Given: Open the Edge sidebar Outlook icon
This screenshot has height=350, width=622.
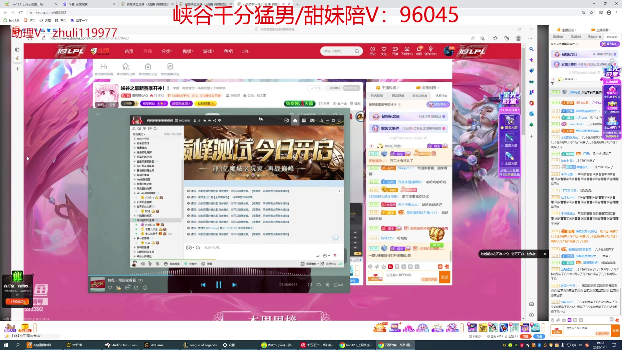Looking at the screenshot, I should [531, 114].
